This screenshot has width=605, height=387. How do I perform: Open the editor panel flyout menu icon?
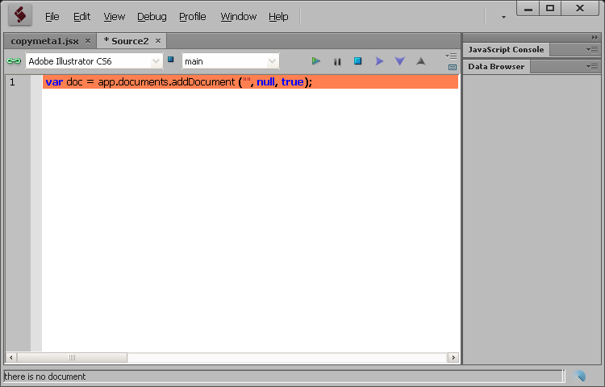pos(451,56)
